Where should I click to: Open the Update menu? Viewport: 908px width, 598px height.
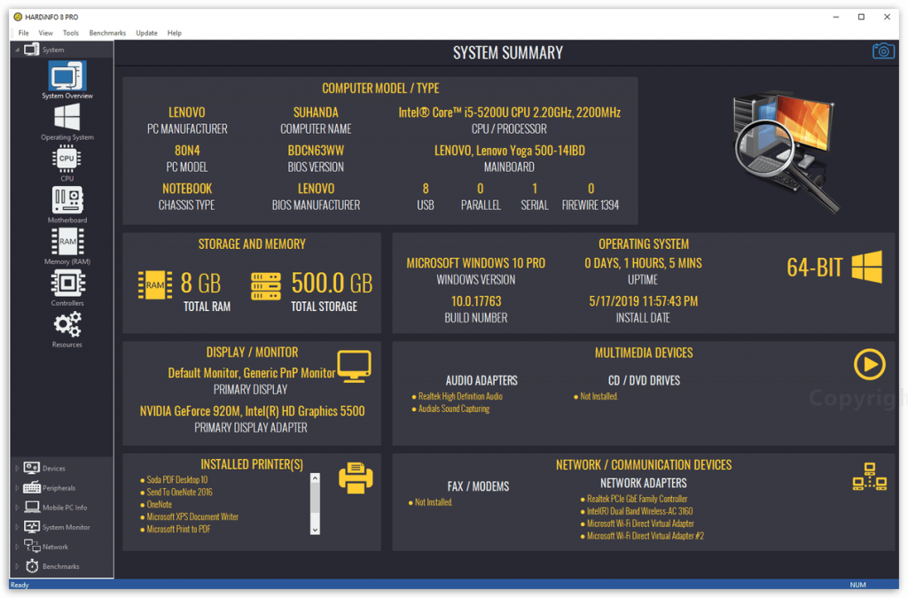coord(146,33)
